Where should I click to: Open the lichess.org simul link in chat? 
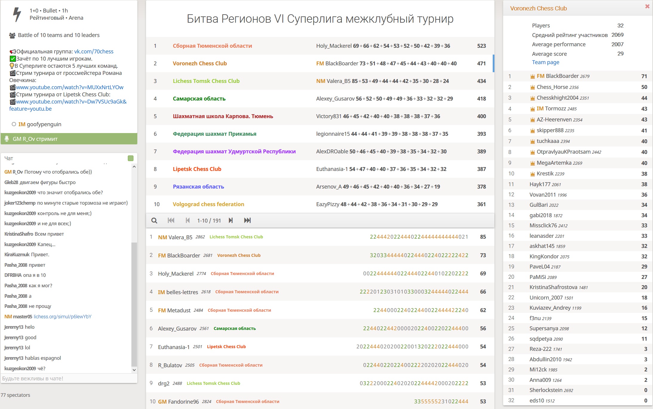(x=62, y=317)
